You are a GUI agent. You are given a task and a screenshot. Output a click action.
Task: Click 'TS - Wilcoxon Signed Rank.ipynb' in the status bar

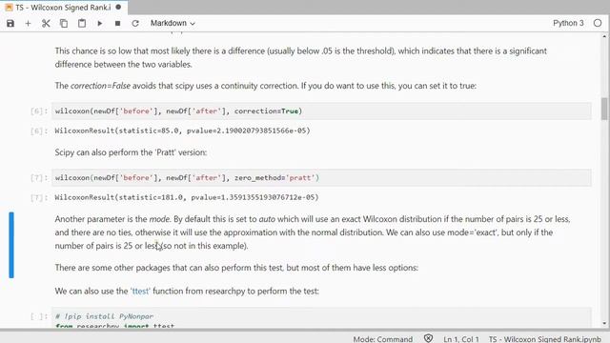click(x=544, y=339)
